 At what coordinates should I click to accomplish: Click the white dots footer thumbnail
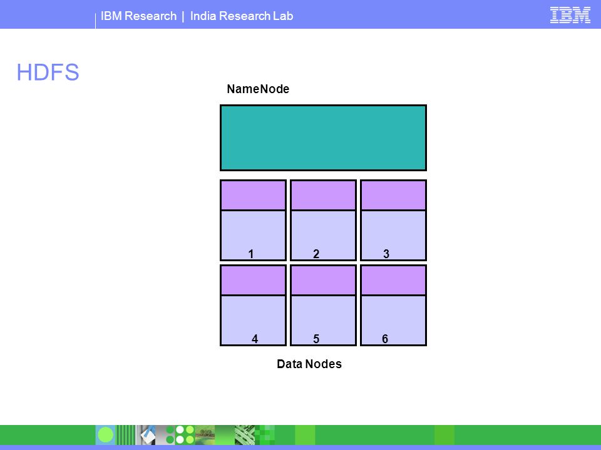click(185, 435)
